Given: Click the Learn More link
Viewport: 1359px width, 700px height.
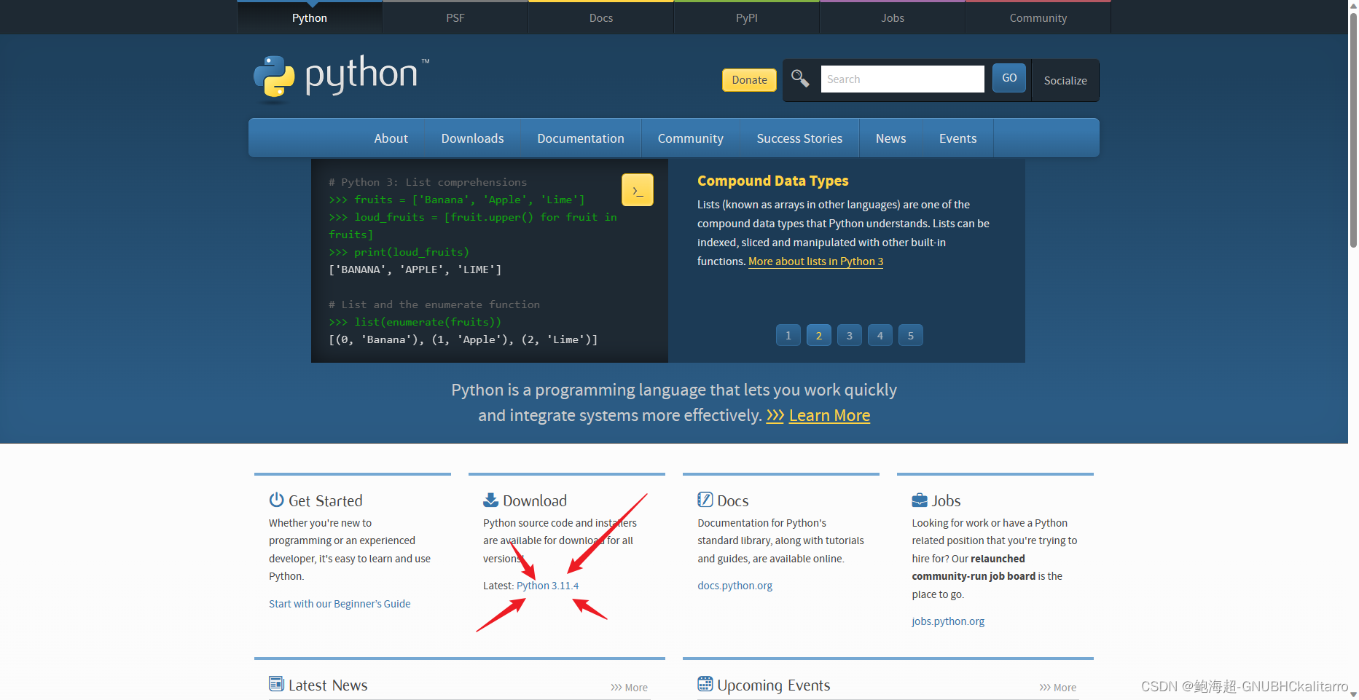Looking at the screenshot, I should tap(829, 416).
